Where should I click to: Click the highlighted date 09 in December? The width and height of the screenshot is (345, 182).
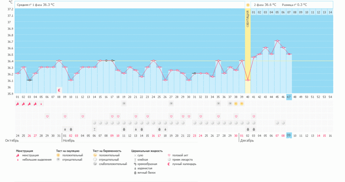pos(289,135)
